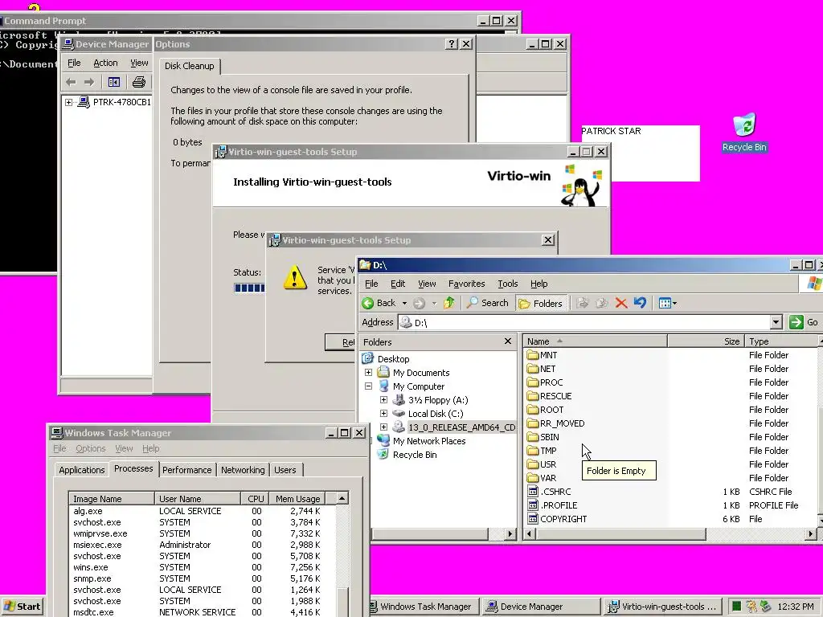The height and width of the screenshot is (617, 823).
Task: Toggle the Folders pane button
Action: 540,303
